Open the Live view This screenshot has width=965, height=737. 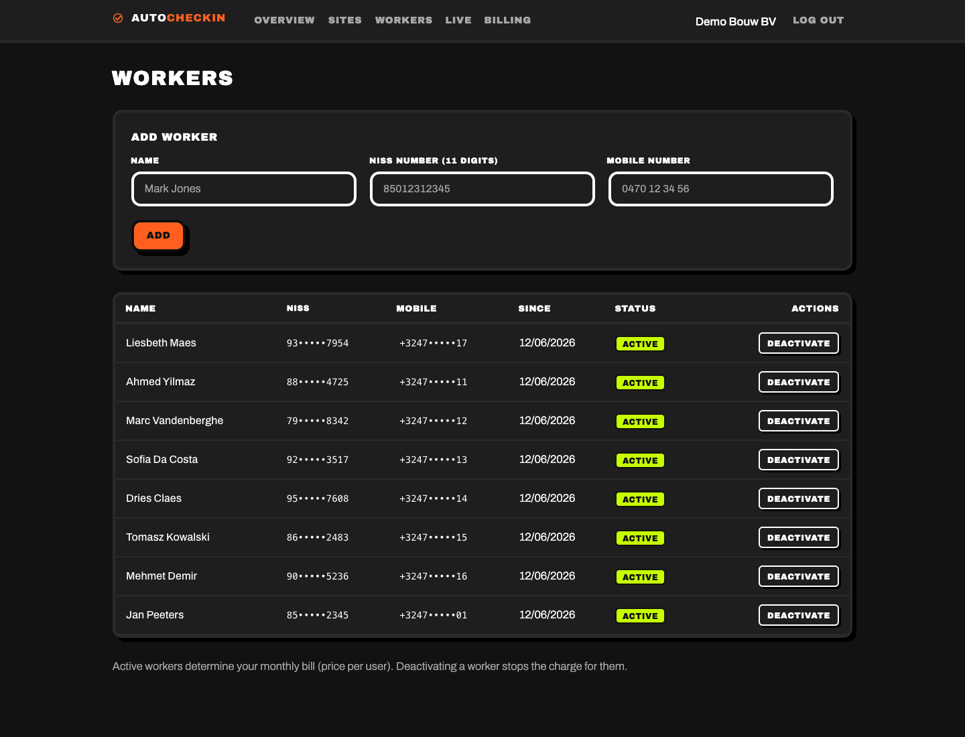click(x=458, y=20)
